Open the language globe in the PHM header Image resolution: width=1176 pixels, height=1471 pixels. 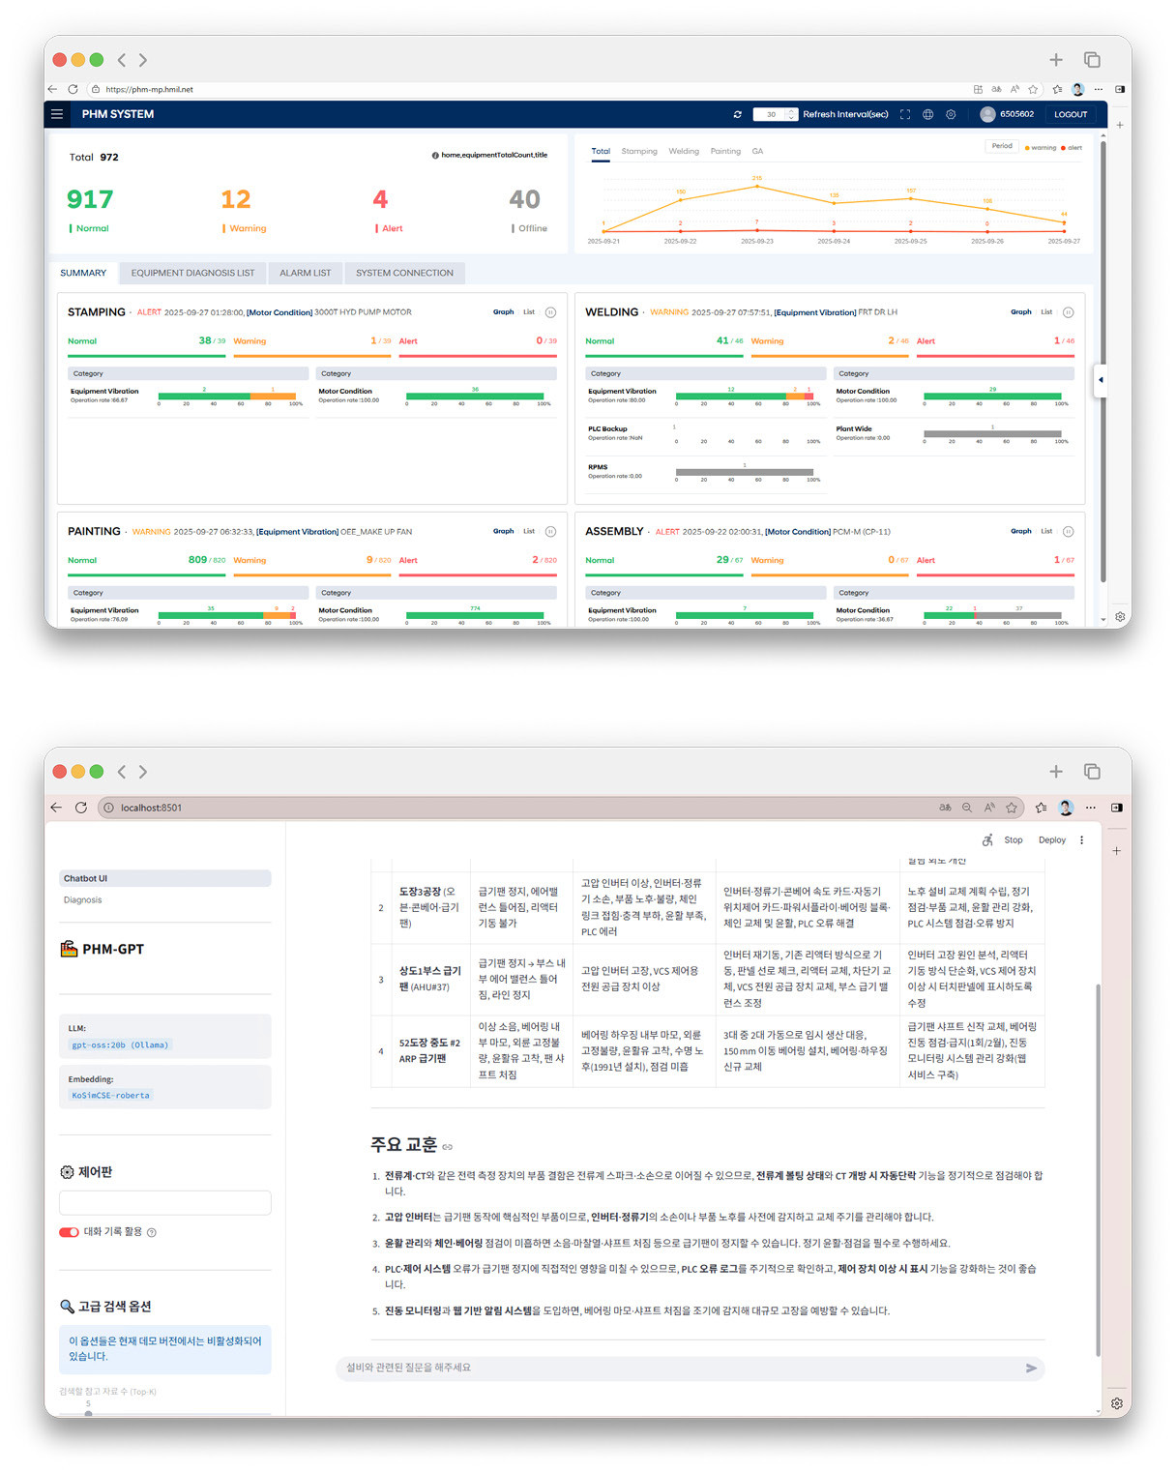[927, 114]
